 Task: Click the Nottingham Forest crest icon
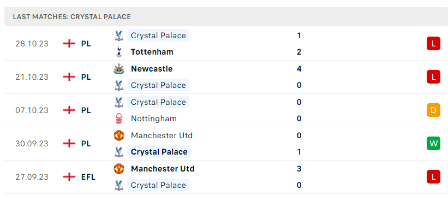119,119
